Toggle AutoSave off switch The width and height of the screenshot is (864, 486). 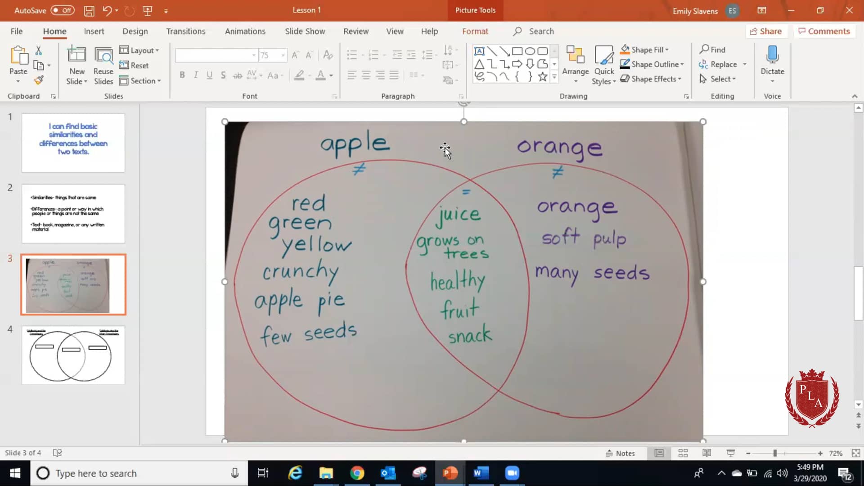(x=62, y=9)
